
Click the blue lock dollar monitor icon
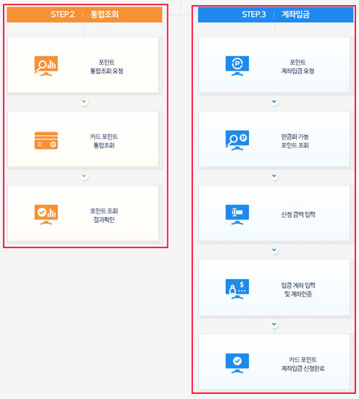(238, 289)
